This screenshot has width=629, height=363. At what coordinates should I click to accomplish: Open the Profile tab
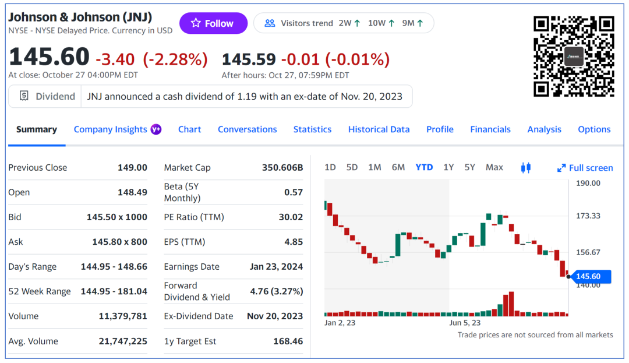[x=440, y=129]
